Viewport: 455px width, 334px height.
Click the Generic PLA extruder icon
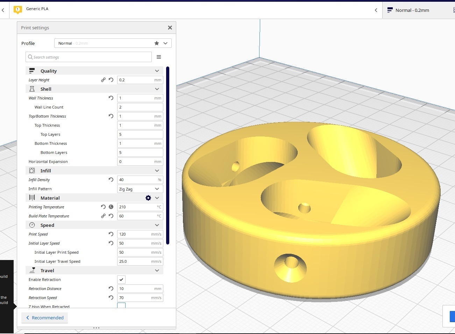pyautogui.click(x=17, y=9)
